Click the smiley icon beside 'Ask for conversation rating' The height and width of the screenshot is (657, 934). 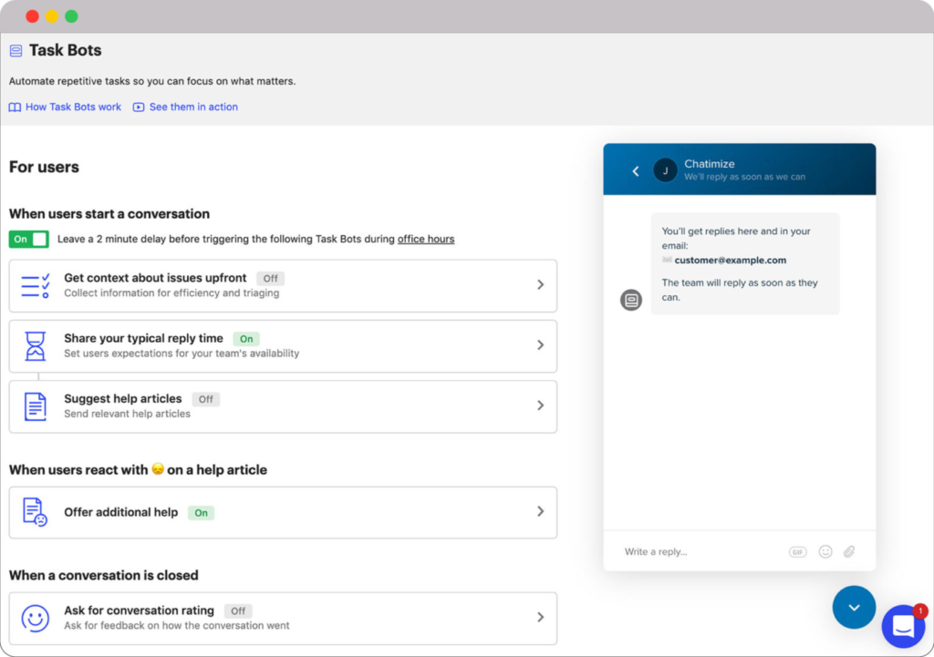35,618
